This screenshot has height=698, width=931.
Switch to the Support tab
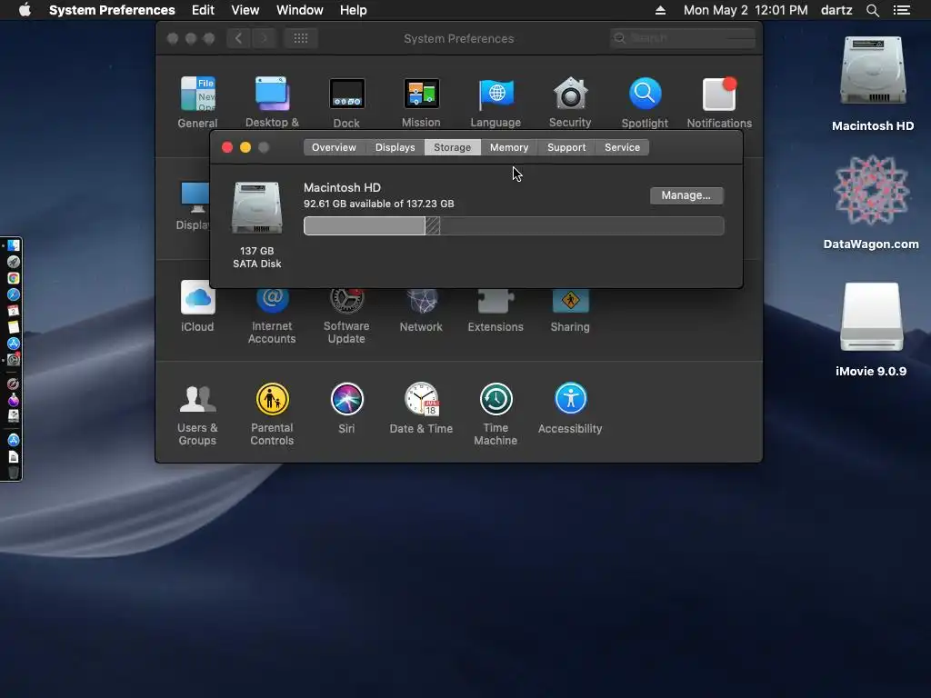(x=566, y=147)
